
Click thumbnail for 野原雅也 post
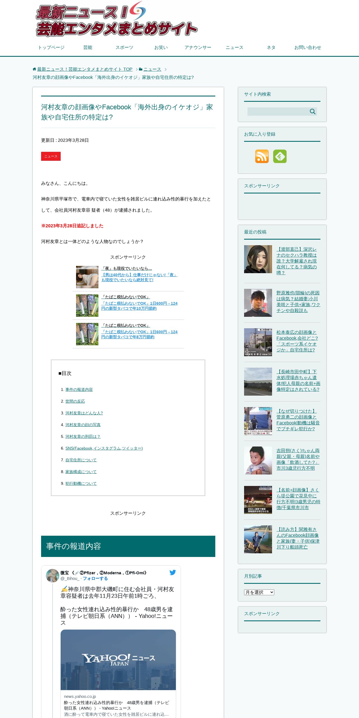point(258,303)
